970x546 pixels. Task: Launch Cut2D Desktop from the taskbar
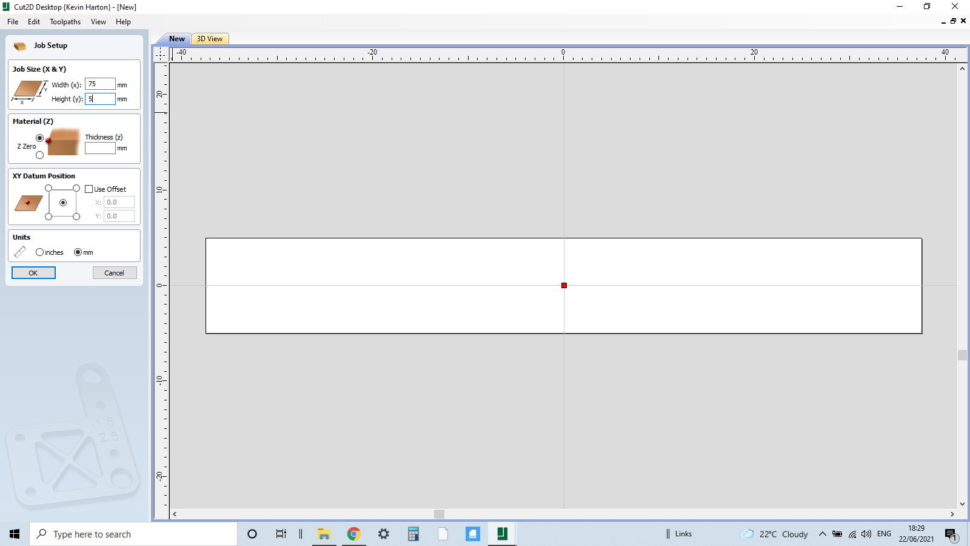coord(501,534)
